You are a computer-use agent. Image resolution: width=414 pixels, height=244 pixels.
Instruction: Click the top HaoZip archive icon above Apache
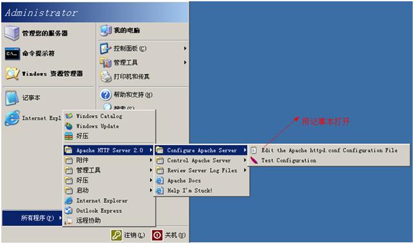tap(69, 136)
